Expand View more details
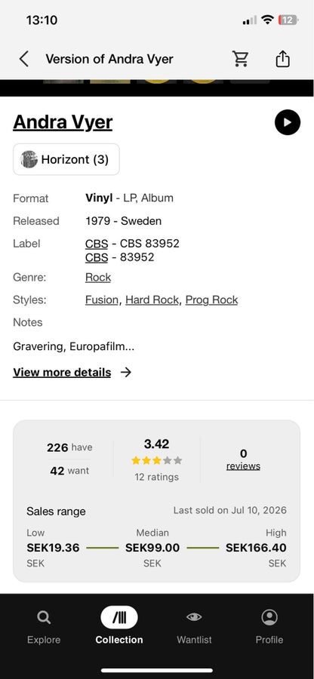The image size is (314, 679). pyautogui.click(x=62, y=373)
